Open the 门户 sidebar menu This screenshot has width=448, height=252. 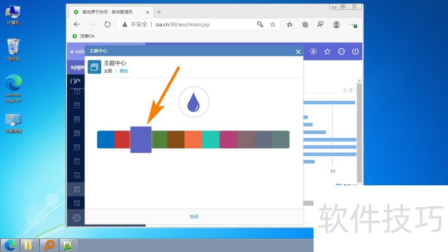(x=76, y=81)
